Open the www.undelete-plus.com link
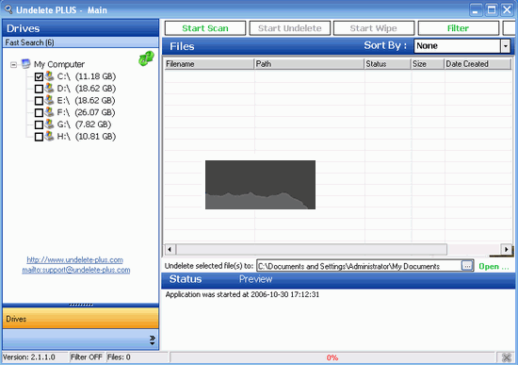 (75, 259)
